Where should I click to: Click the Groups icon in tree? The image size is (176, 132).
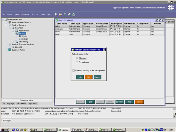click(x=20, y=39)
